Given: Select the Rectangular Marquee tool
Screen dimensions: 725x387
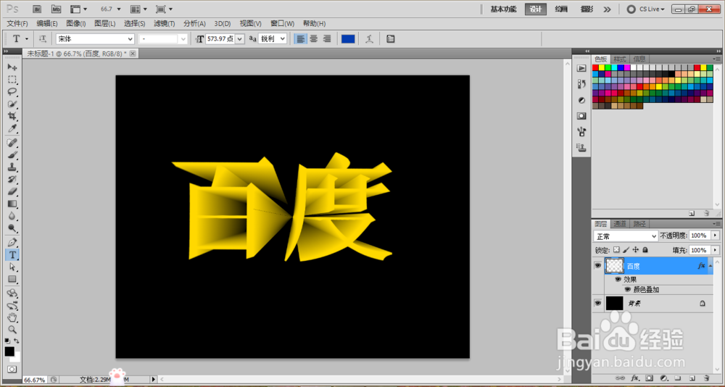Looking at the screenshot, I should [x=12, y=79].
